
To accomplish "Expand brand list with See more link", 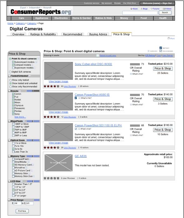I will [20, 117].
